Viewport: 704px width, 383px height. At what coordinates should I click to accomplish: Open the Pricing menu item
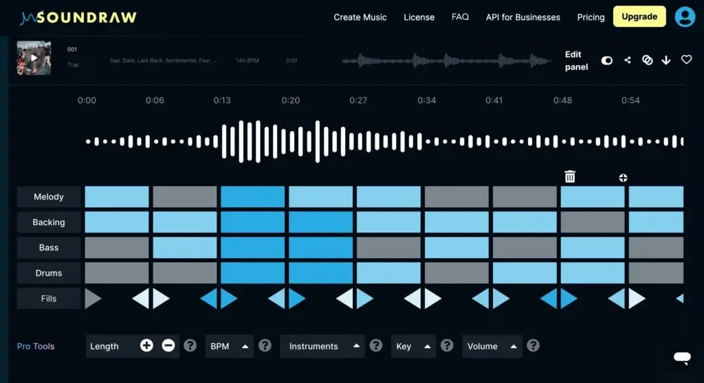click(591, 17)
